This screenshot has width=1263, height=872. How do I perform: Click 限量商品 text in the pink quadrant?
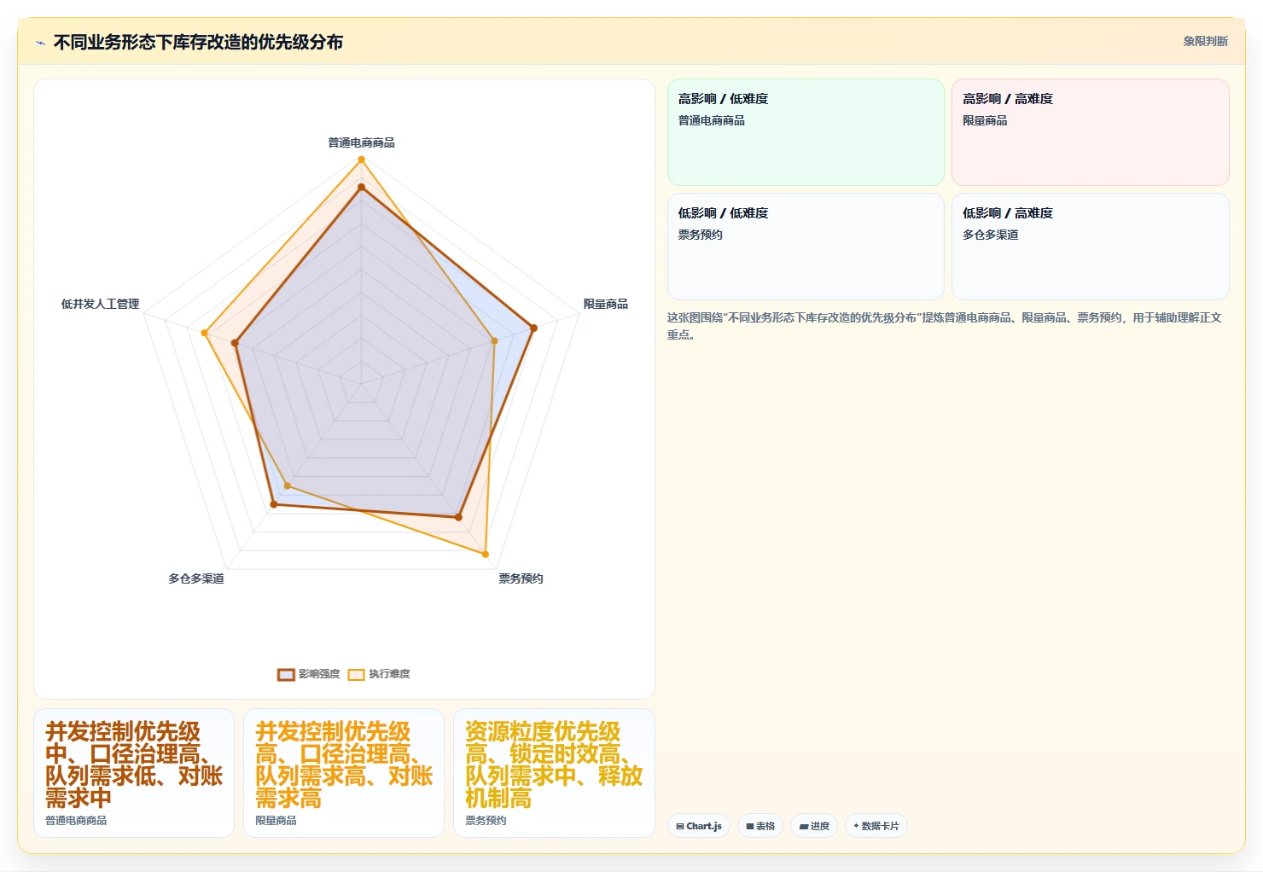(x=985, y=120)
